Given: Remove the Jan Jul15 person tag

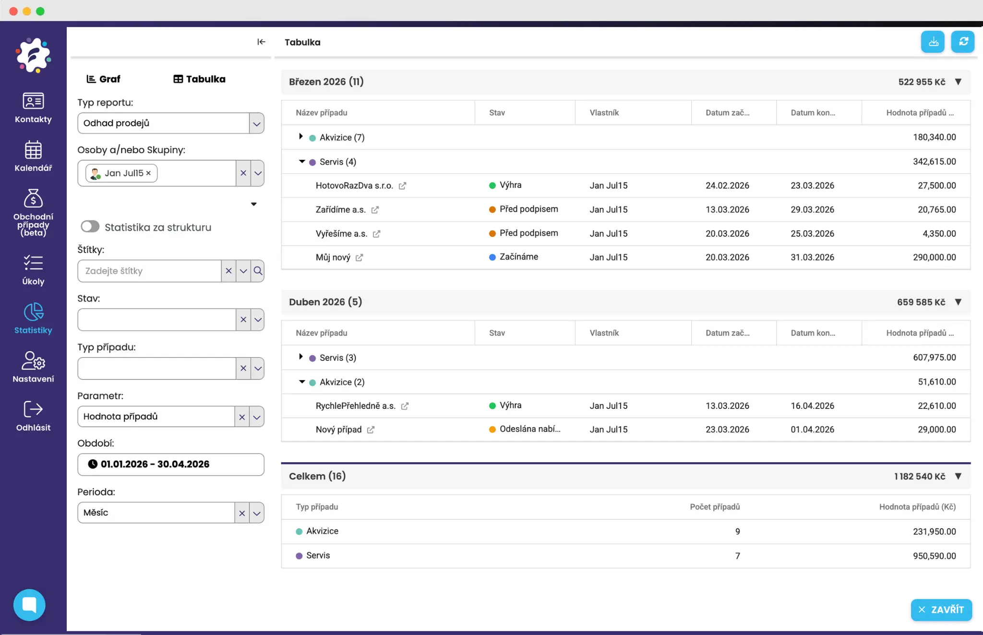Looking at the screenshot, I should (x=149, y=173).
